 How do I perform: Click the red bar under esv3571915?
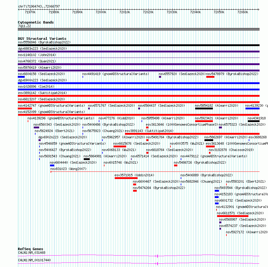click(x=126, y=178)
